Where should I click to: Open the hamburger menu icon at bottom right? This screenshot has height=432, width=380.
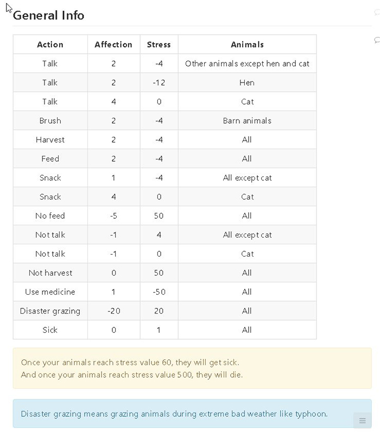point(363,421)
